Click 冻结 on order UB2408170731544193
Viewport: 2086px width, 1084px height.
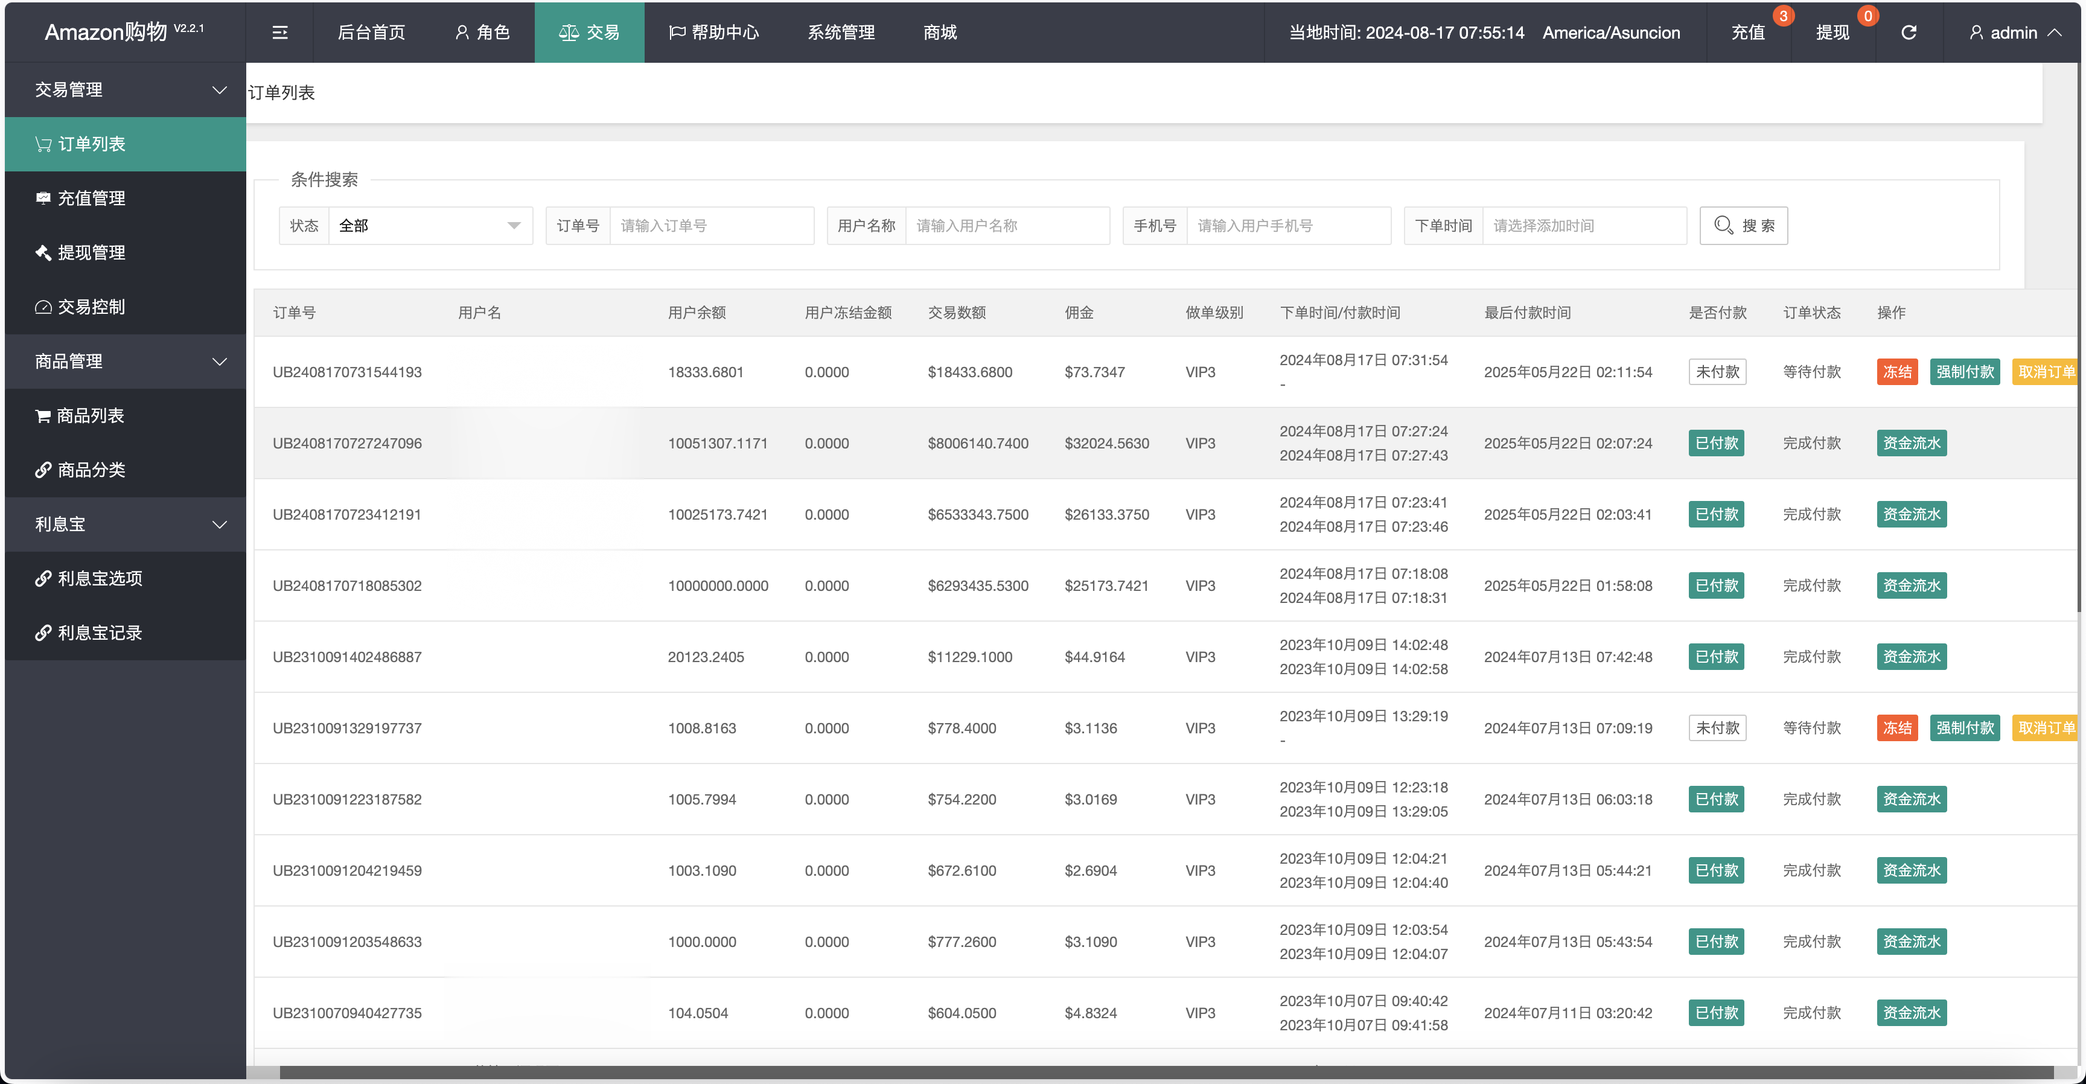pyautogui.click(x=1897, y=372)
